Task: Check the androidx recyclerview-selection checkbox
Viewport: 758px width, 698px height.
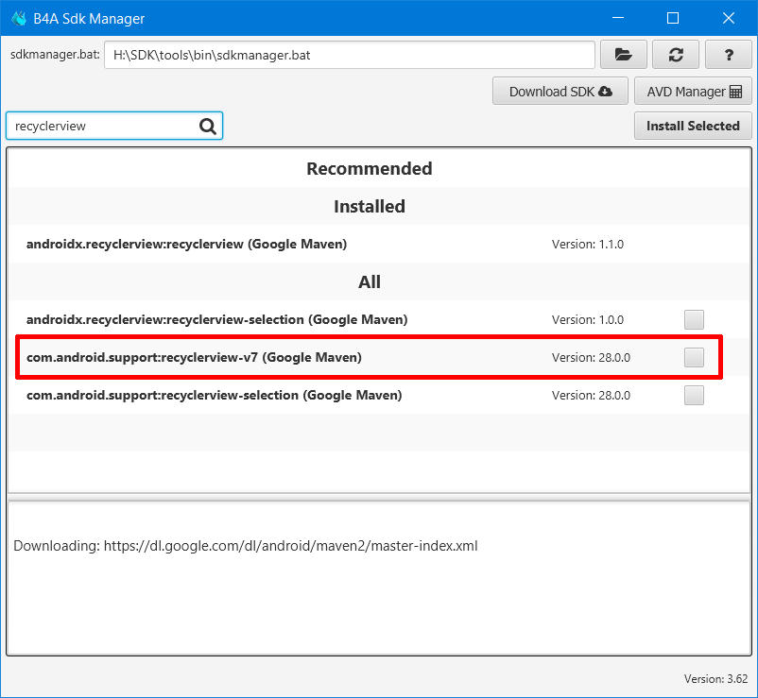Action: (x=694, y=320)
